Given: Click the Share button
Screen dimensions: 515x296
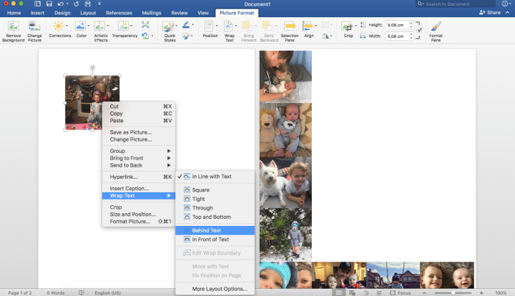Looking at the screenshot, I should [490, 12].
